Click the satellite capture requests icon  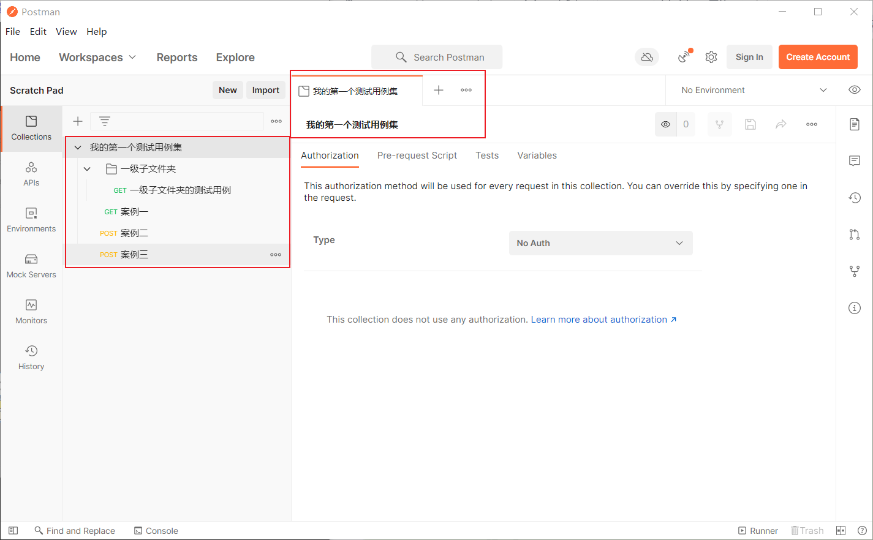coord(684,57)
